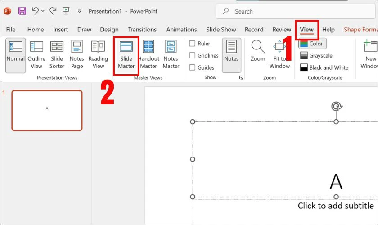The image size is (378, 225).
Task: Switch to Notes Page view
Action: [x=77, y=55]
